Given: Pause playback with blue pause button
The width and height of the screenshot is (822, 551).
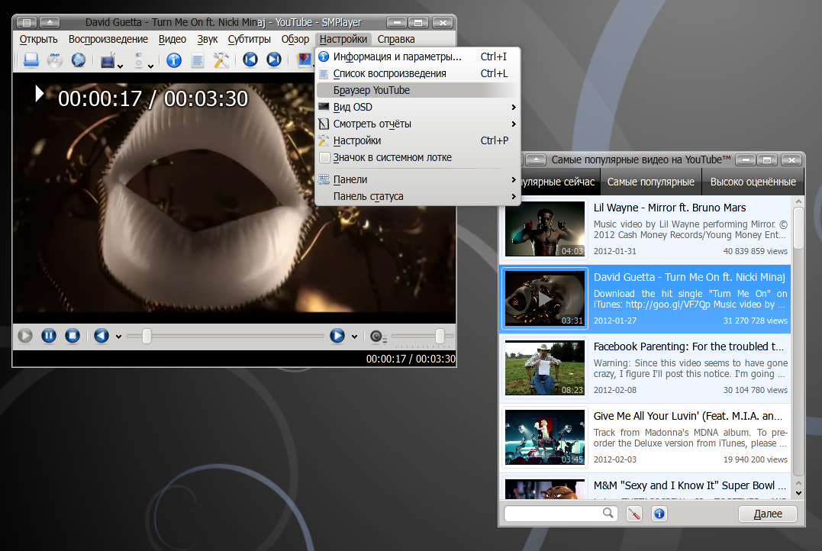Looking at the screenshot, I should pyautogui.click(x=49, y=336).
